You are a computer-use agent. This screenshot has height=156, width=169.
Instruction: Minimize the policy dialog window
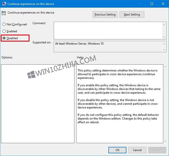coord(140,4)
